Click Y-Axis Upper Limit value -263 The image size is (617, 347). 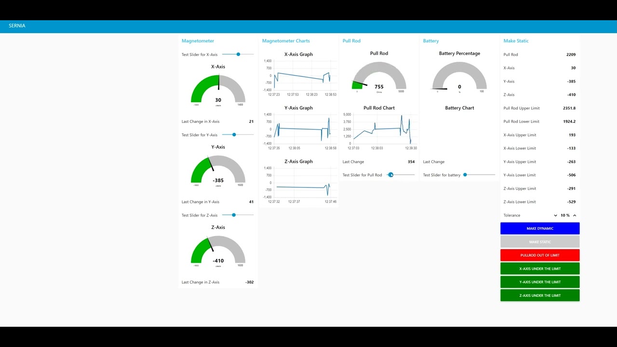[x=571, y=162]
